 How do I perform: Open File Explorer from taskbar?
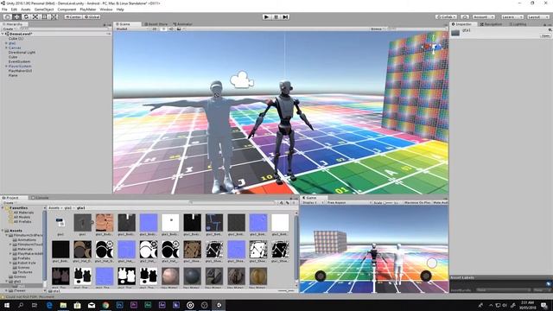(x=63, y=305)
